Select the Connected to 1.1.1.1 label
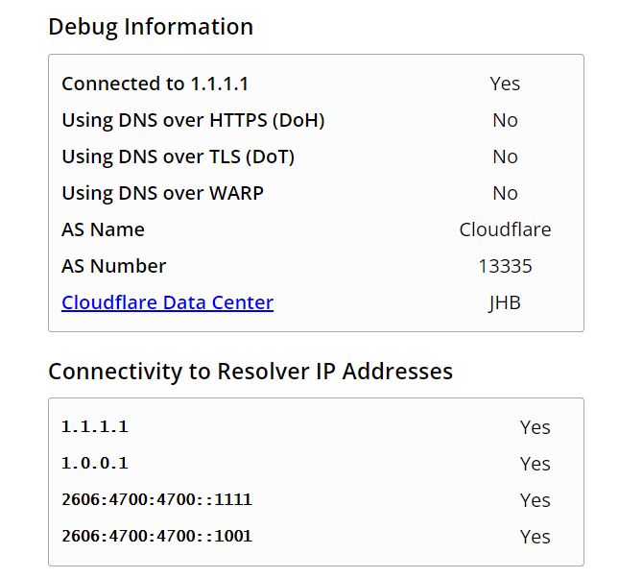Viewport: 619px width, 578px height. coord(155,84)
